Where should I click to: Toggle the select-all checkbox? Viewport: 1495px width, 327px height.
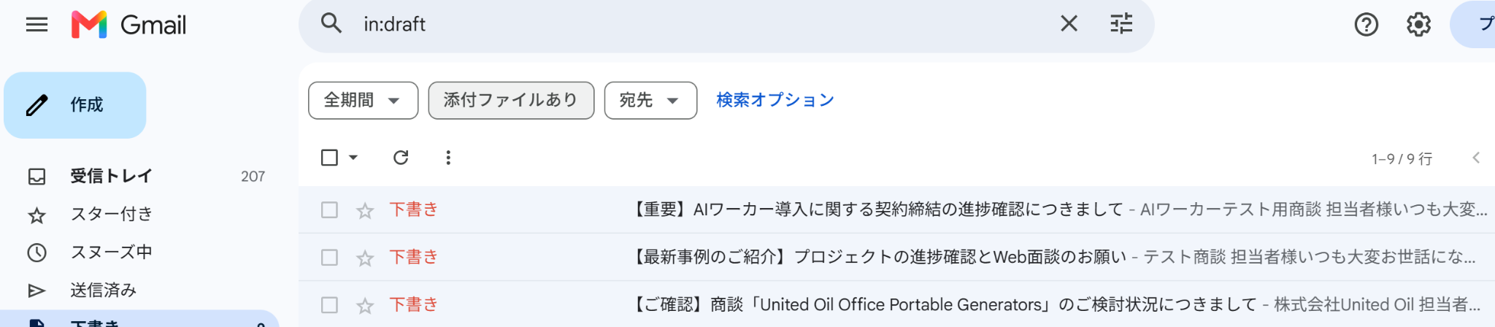click(x=329, y=158)
